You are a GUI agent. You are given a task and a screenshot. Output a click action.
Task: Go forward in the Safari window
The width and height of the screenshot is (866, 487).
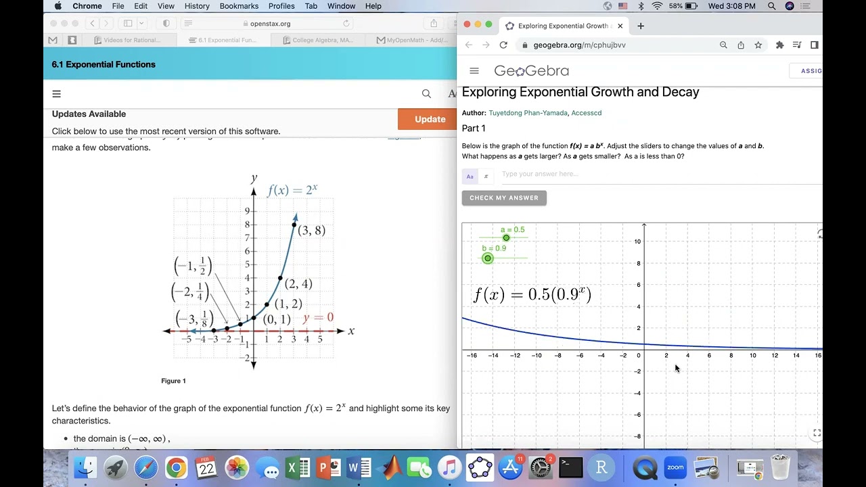click(106, 23)
